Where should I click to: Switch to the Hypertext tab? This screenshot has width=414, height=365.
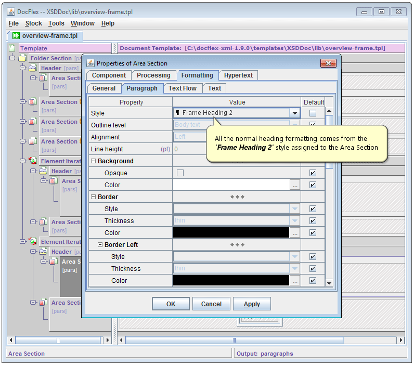click(238, 75)
